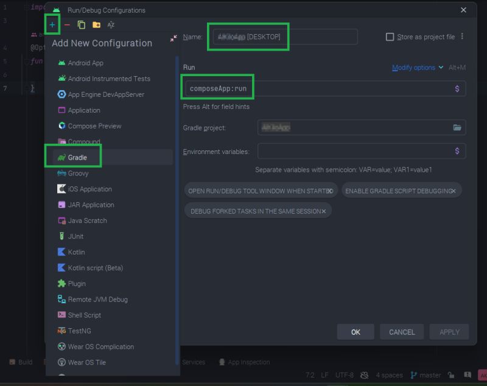This screenshot has width=487, height=386.
Task: Add a new run configuration with the plus icon
Action: click(x=52, y=25)
